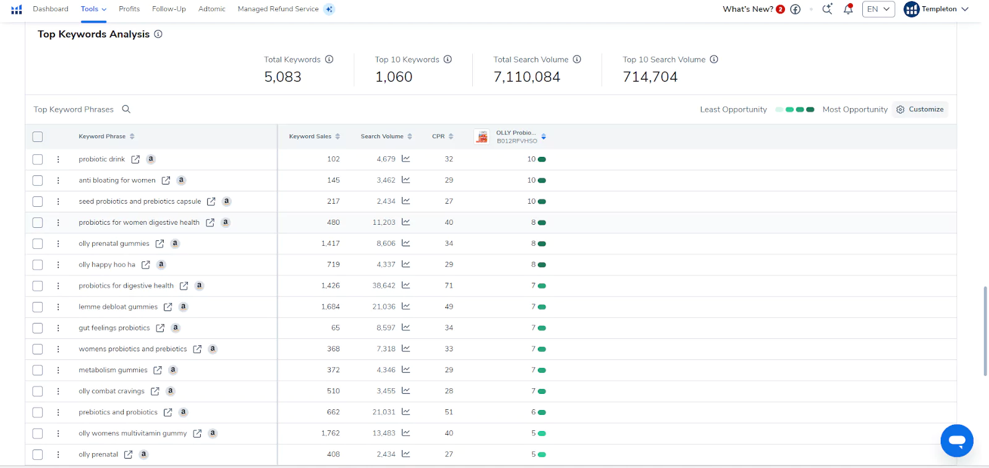This screenshot has width=989, height=468.
Task: Click opportunity score pill for probiotic drink
Action: [x=542, y=159]
